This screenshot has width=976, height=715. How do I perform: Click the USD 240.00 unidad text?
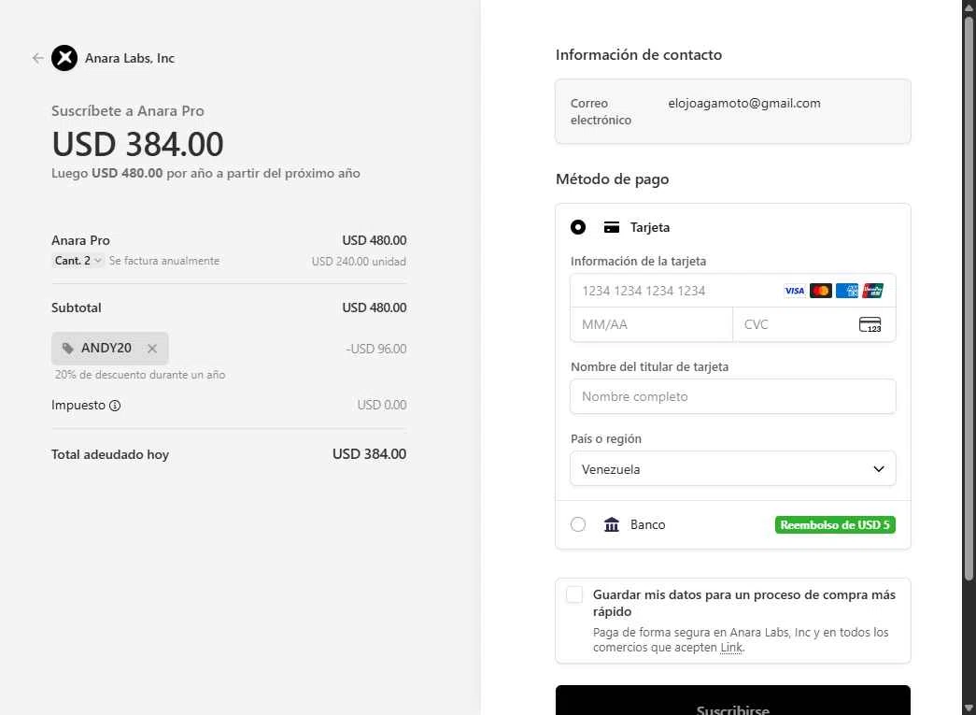click(359, 262)
